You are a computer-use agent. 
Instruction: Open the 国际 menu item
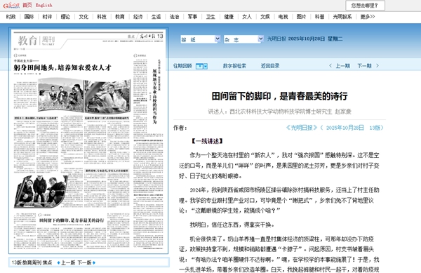[29, 17]
